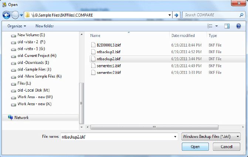The width and height of the screenshot is (248, 157).
Task: Select old -vista - 1 (G:) drive
Action: click(x=31, y=49)
